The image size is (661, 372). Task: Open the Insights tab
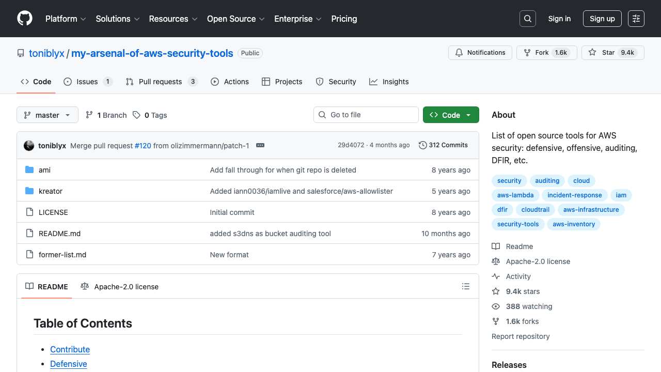pyautogui.click(x=389, y=82)
